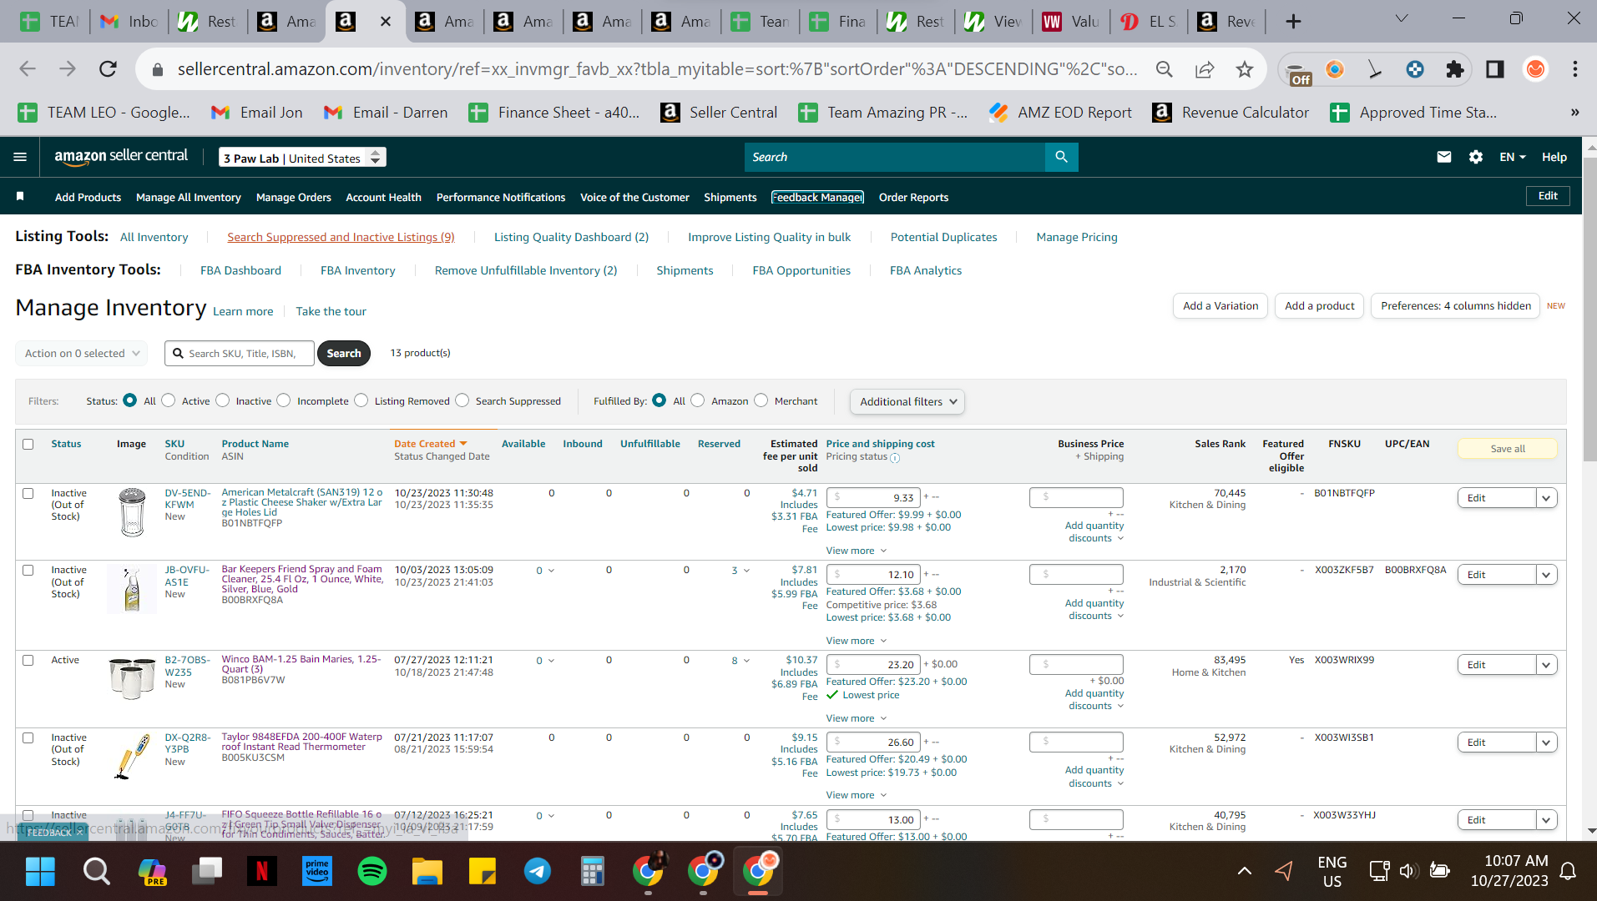Image resolution: width=1597 pixels, height=901 pixels.
Task: Click the bookmark flag icon in nav bar
Action: [20, 197]
